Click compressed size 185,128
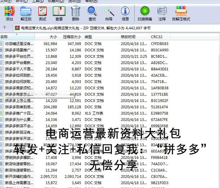 pos(74,107)
